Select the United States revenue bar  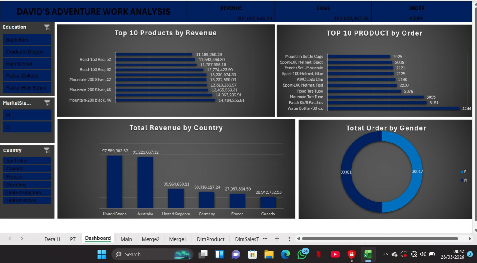point(115,182)
